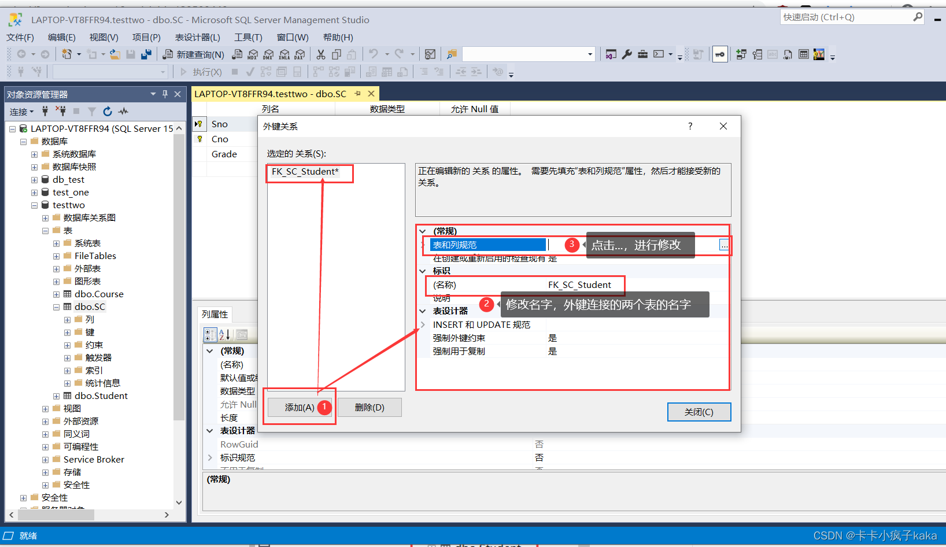Expand the 系统数据库 node
The image size is (946, 547).
pos(34,154)
